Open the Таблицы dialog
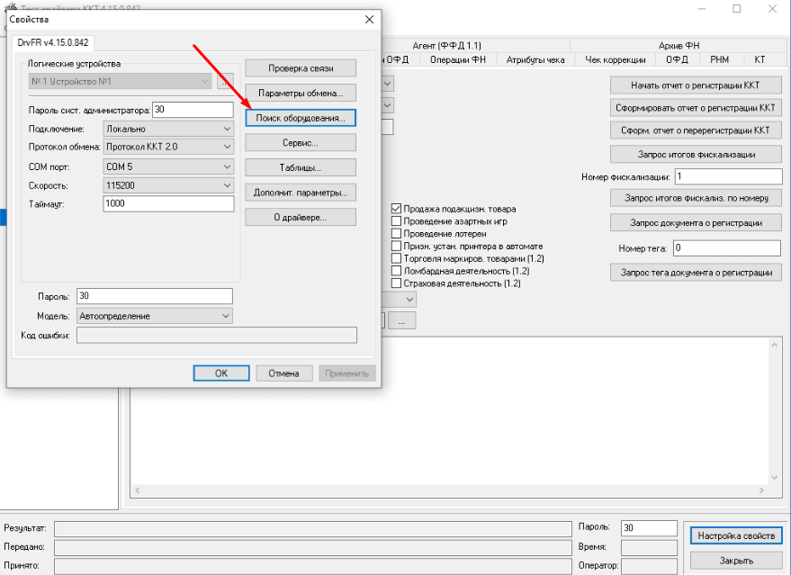Viewport: 791px width, 575px height. pos(301,167)
